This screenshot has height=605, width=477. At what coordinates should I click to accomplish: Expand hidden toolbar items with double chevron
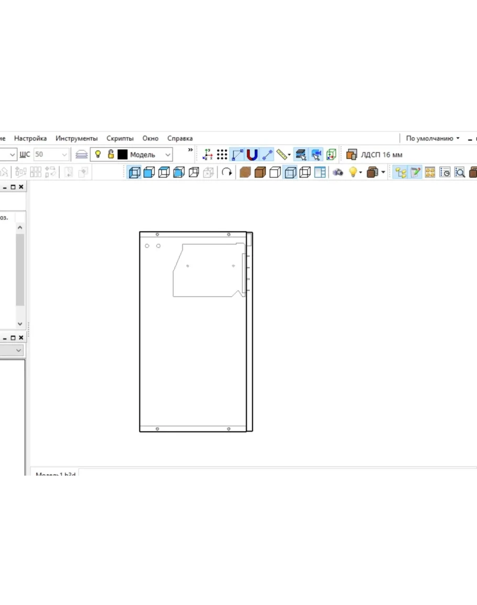tap(190, 150)
